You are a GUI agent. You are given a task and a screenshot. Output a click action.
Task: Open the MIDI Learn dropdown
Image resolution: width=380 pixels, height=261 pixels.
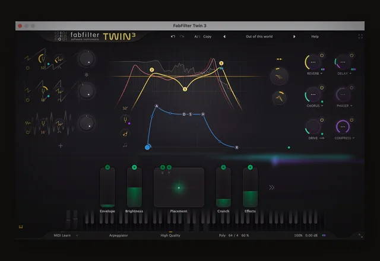66,235
